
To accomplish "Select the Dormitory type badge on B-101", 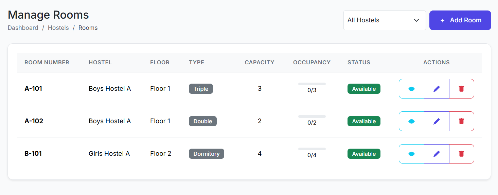I will (x=206, y=153).
